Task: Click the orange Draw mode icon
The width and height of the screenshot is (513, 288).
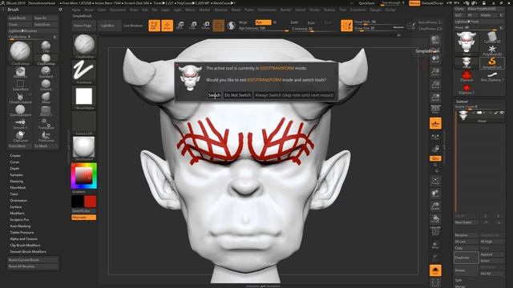Action: (168, 26)
